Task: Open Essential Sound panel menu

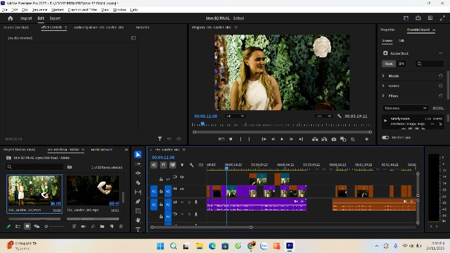Action: coord(434,30)
